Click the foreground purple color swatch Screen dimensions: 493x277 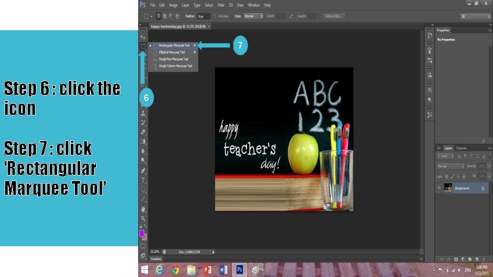pyautogui.click(x=142, y=233)
